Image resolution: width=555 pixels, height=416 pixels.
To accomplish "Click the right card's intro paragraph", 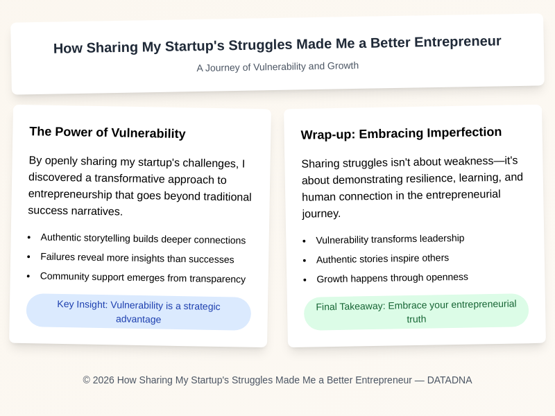I will click(412, 187).
